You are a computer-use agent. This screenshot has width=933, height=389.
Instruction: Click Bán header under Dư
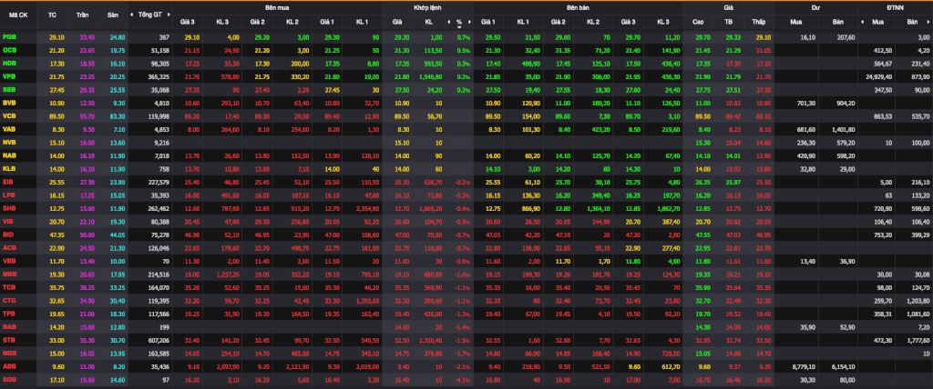click(x=837, y=22)
